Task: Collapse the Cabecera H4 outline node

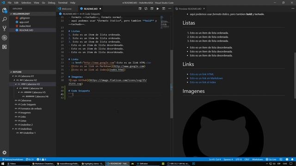Action: coord(18,88)
